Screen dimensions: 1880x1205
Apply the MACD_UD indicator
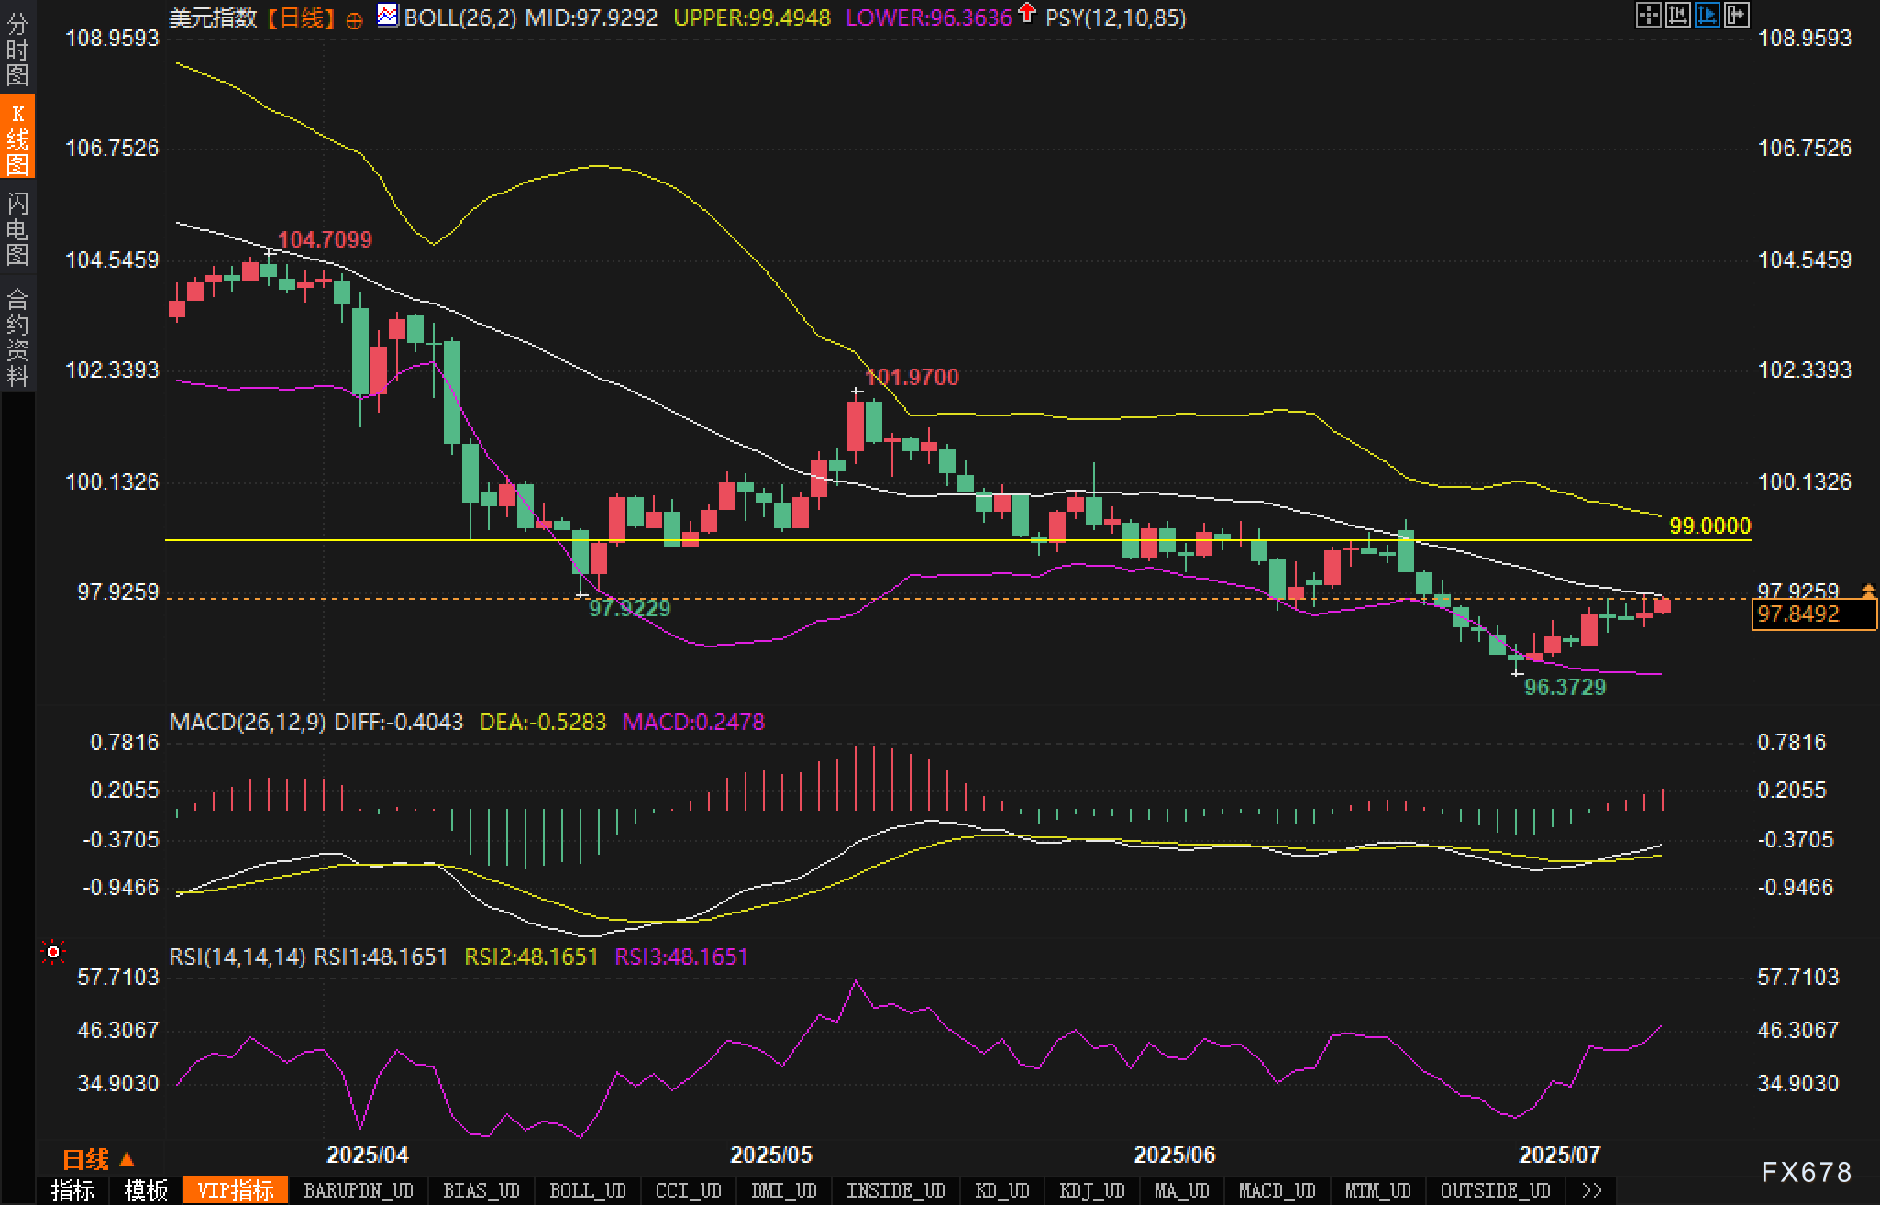[1277, 1190]
